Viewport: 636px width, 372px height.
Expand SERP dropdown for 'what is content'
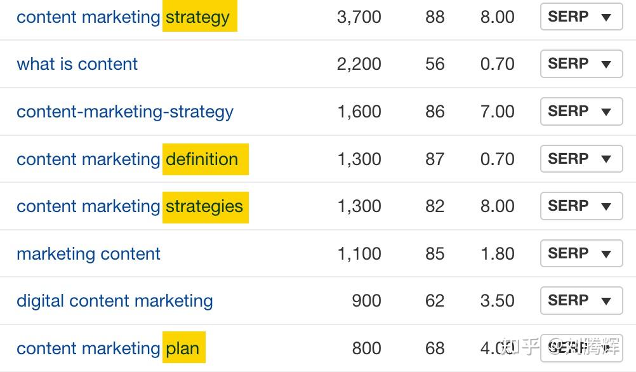[581, 64]
